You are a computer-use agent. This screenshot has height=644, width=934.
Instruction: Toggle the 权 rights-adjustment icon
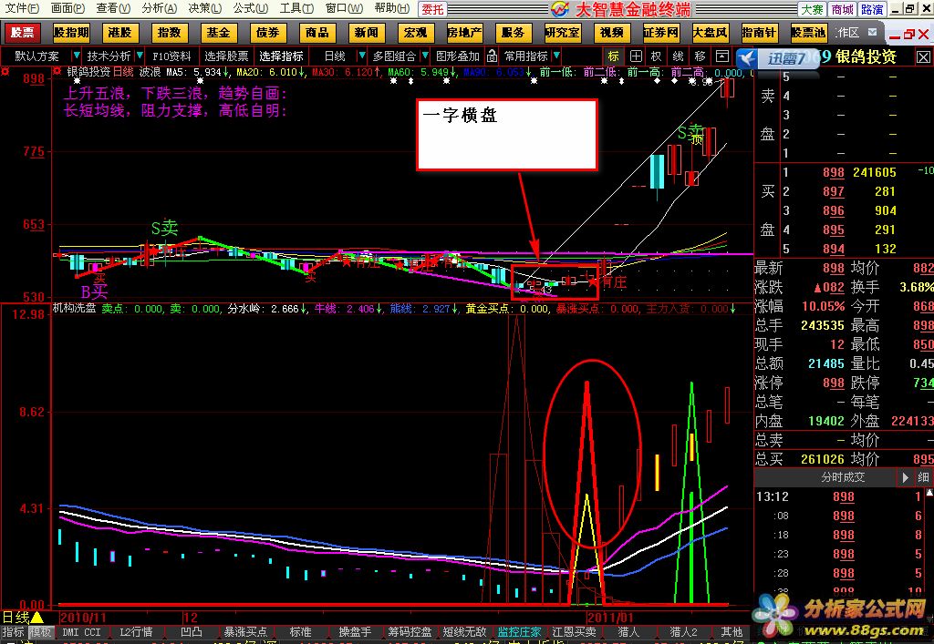point(656,56)
